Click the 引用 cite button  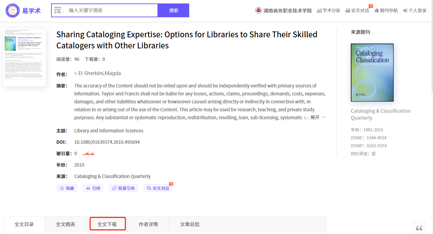[93, 188]
